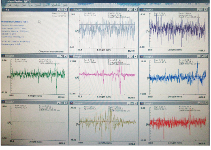Close the Rough3 graph window
This screenshot has height=150, width=211.
pos(205,10)
